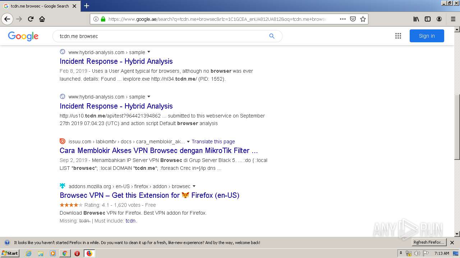Click the scrollbar down arrow
This screenshot has height=258, width=460.
tap(457, 234)
